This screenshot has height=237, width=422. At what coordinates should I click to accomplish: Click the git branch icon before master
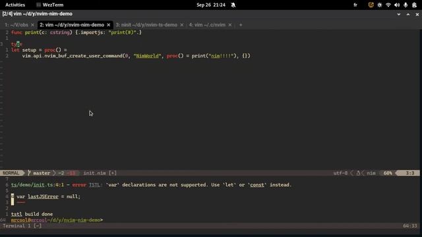coord(29,173)
